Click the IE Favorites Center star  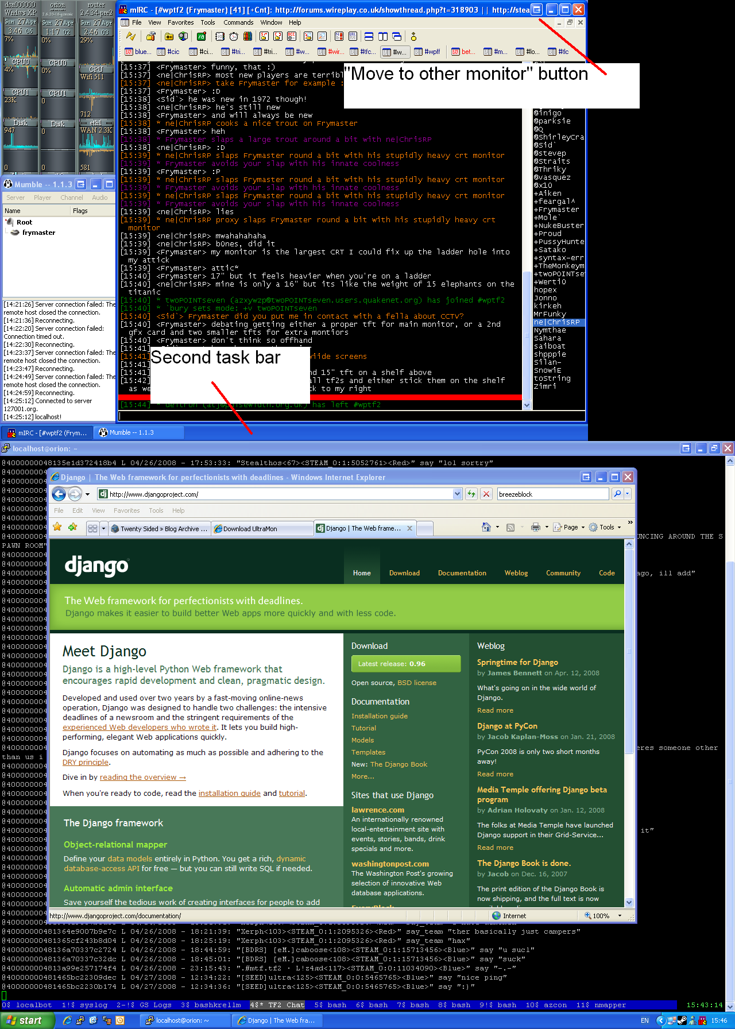[x=57, y=527]
